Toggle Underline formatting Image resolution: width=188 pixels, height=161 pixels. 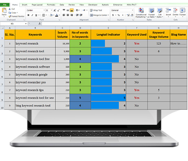[36, 15]
